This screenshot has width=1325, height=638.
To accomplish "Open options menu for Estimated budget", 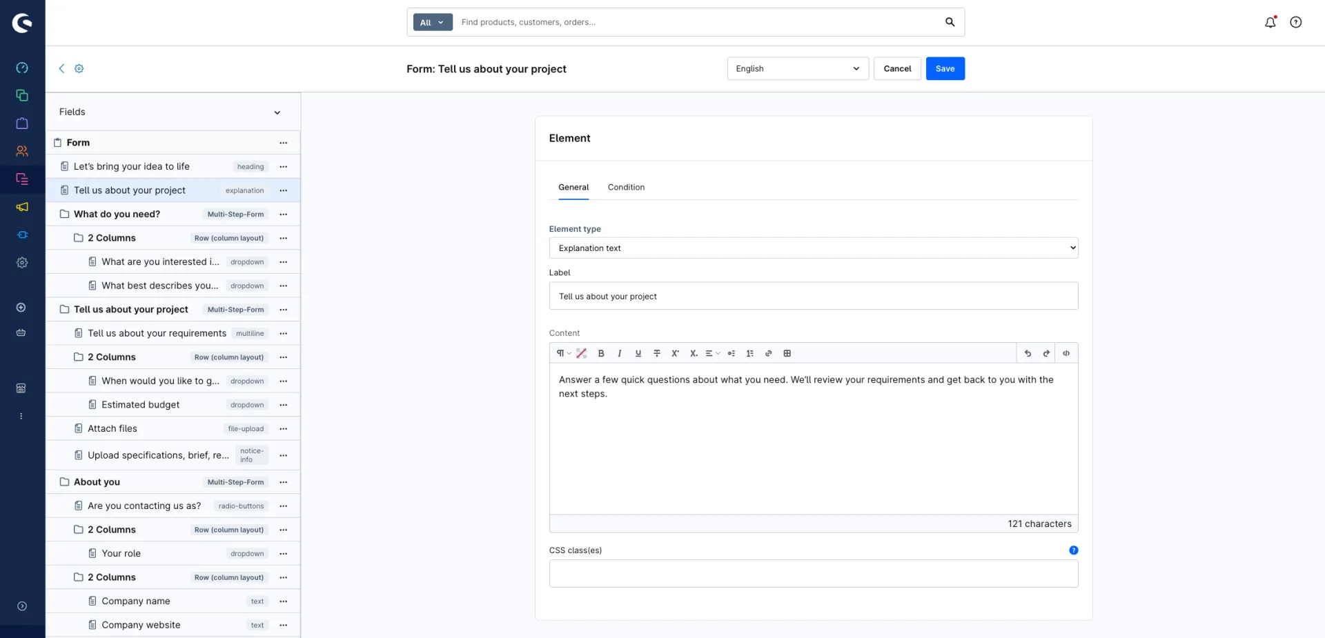I will pos(284,405).
